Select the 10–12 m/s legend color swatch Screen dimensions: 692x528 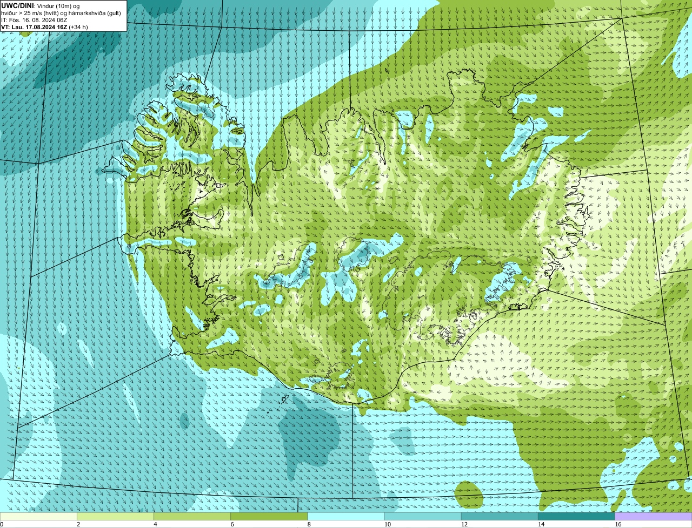423,517
